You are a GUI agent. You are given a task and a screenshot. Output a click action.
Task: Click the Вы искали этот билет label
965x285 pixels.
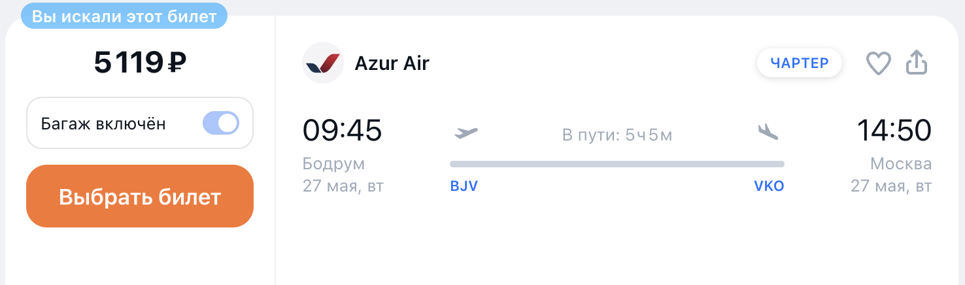[124, 16]
